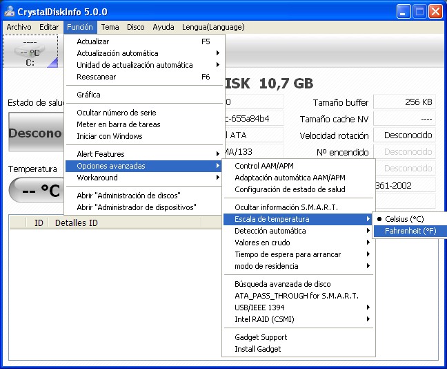Toggle Ocultar información S.M.A.R.T.

tap(298, 207)
